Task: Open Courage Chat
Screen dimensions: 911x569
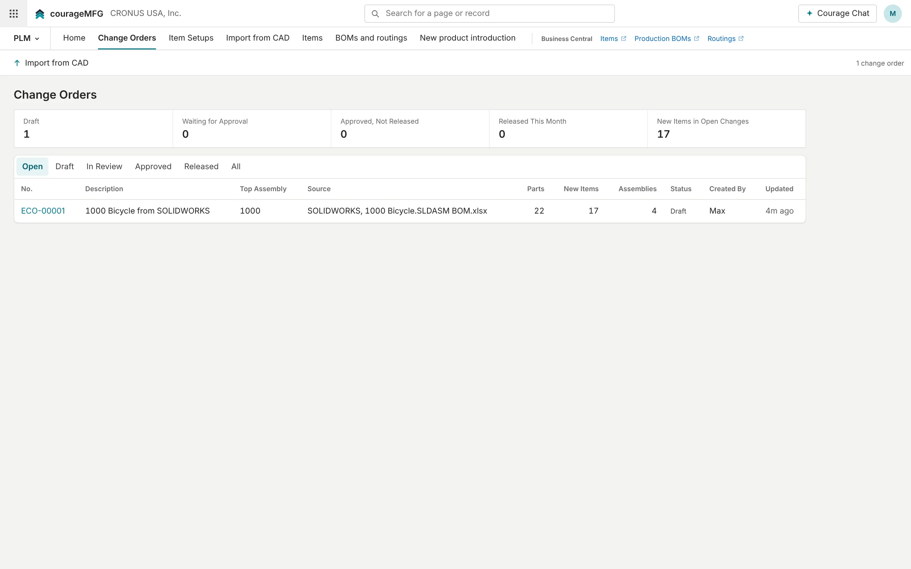Action: coord(837,14)
